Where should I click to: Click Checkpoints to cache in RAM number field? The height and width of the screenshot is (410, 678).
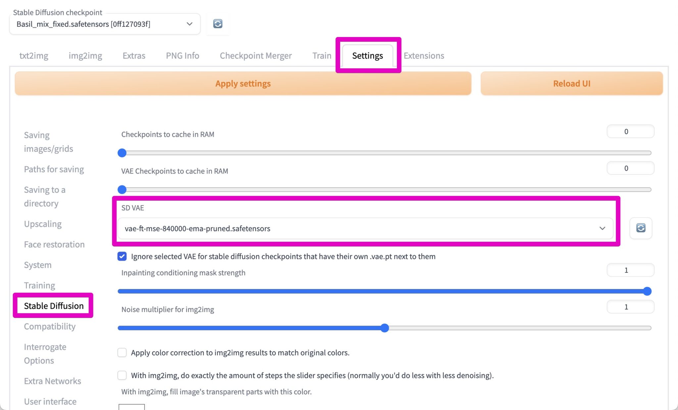(x=630, y=132)
